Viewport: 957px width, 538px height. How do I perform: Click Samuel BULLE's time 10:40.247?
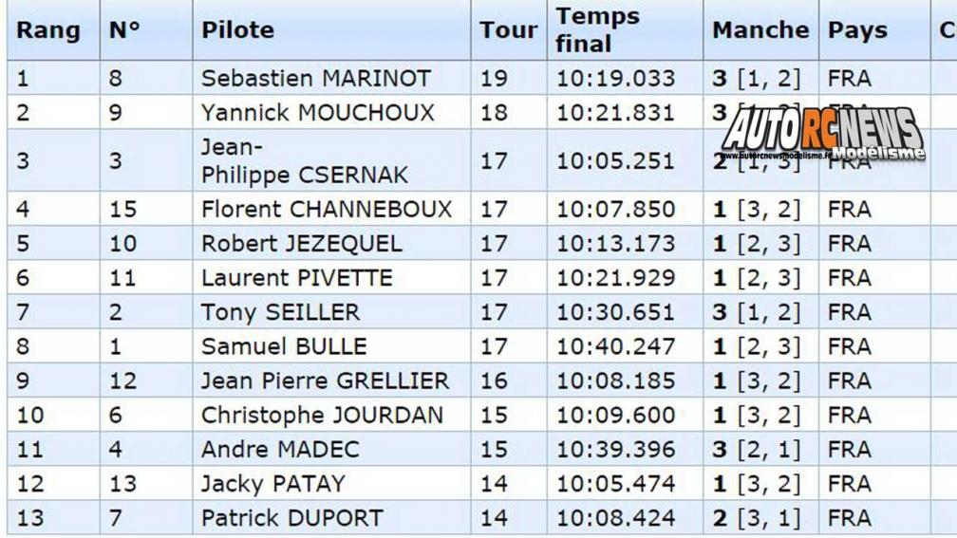click(615, 346)
